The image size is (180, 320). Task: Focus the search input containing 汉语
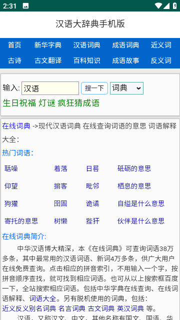[50, 88]
